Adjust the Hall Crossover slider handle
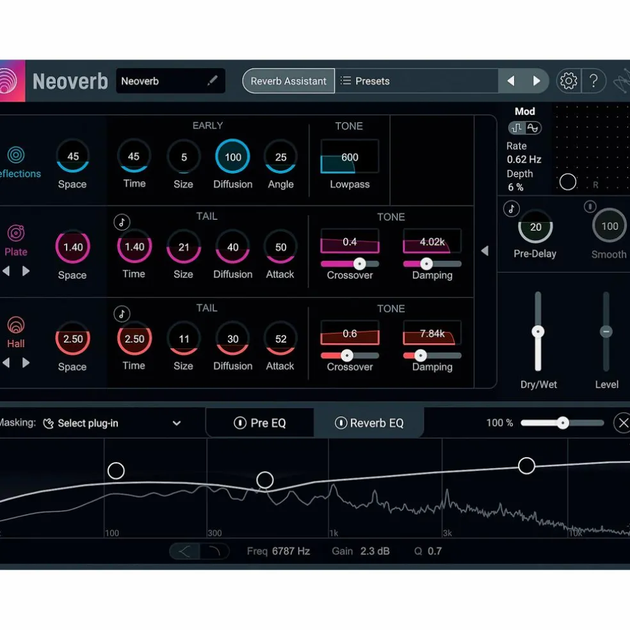The width and height of the screenshot is (630, 630). 347,355
